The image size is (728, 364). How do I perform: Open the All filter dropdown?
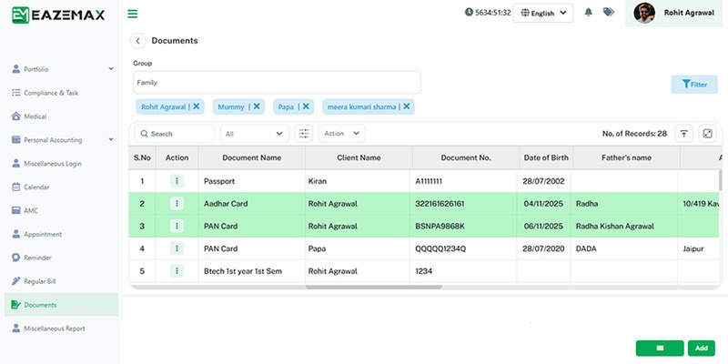click(254, 134)
